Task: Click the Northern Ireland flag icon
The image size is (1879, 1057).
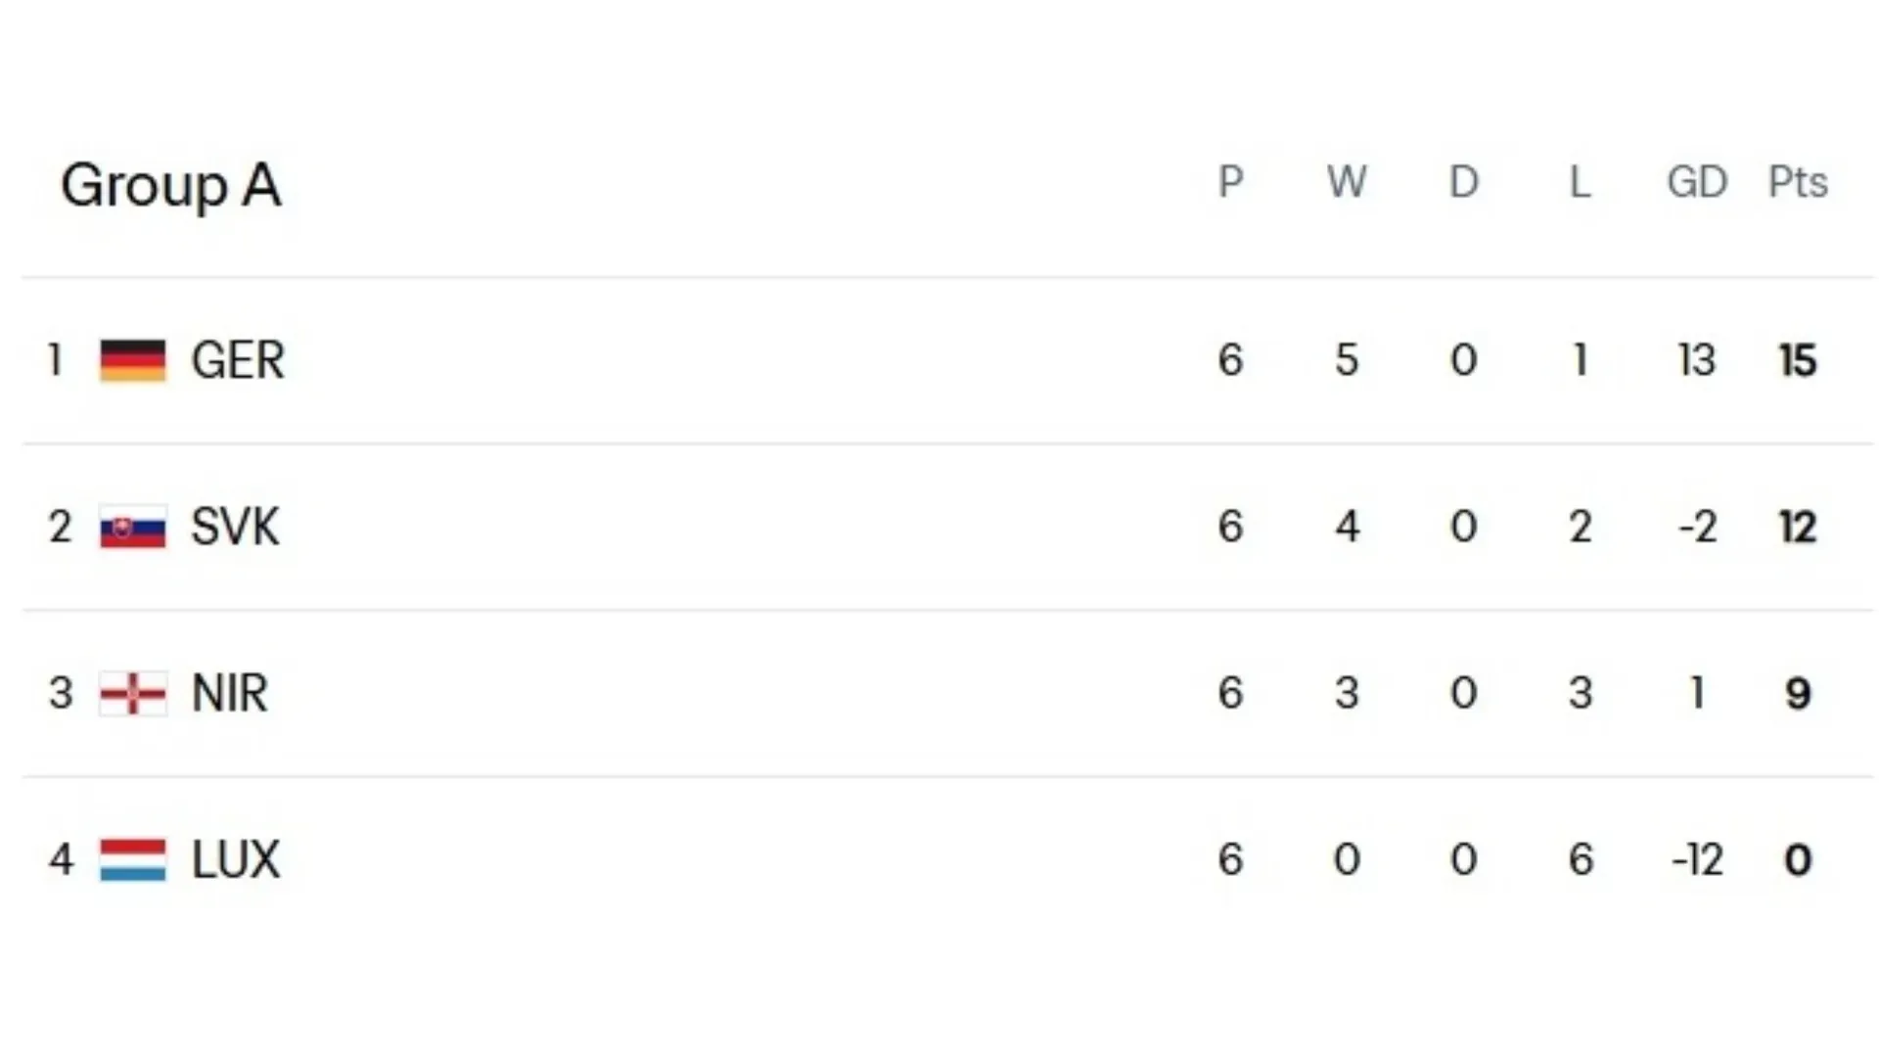Action: 133,694
